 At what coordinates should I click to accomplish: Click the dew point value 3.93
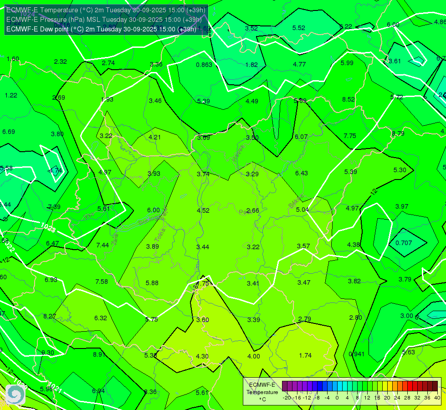[154, 174]
